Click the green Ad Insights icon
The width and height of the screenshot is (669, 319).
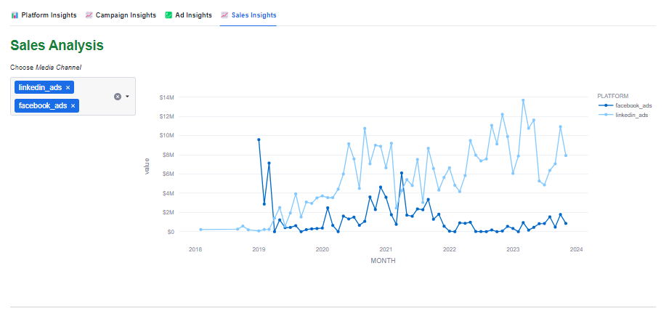tap(169, 15)
